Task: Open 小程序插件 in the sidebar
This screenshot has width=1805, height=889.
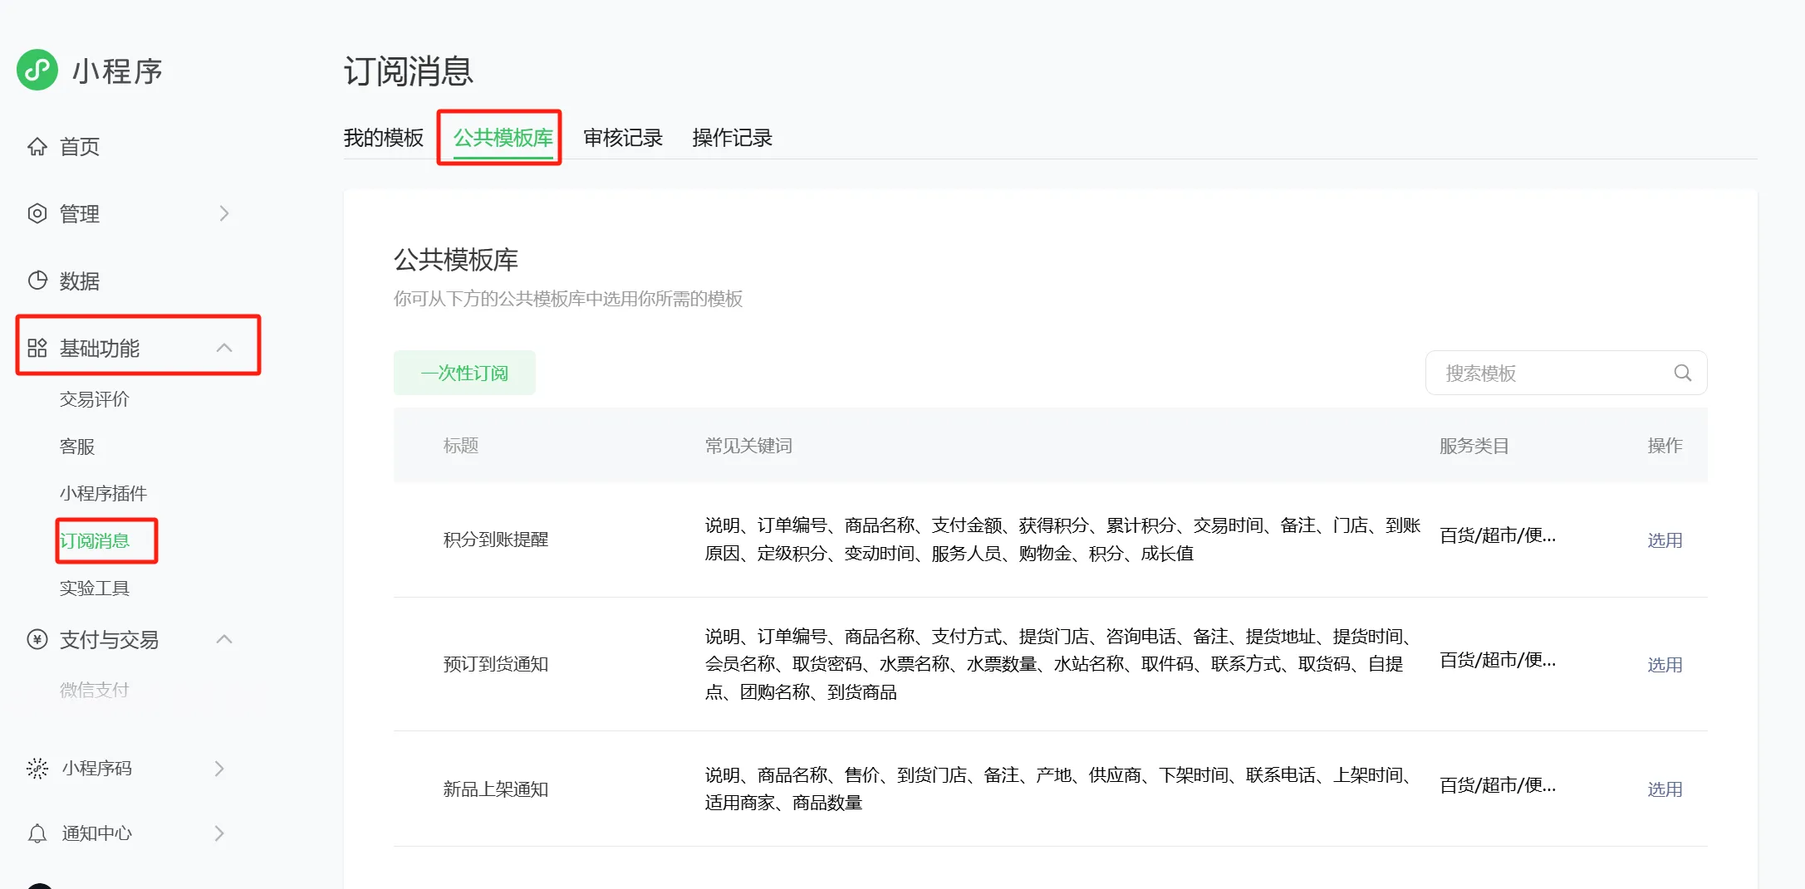Action: click(x=103, y=494)
